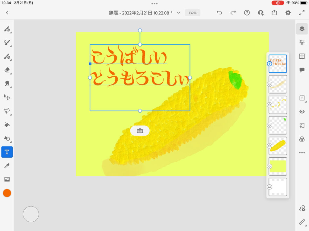Pick the Lasso selection tool
The height and width of the screenshot is (231, 309).
click(7, 111)
